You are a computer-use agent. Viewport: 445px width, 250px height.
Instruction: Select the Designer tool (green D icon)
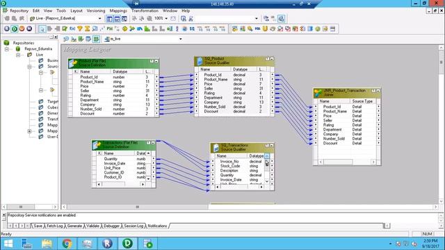pyautogui.click(x=14, y=28)
